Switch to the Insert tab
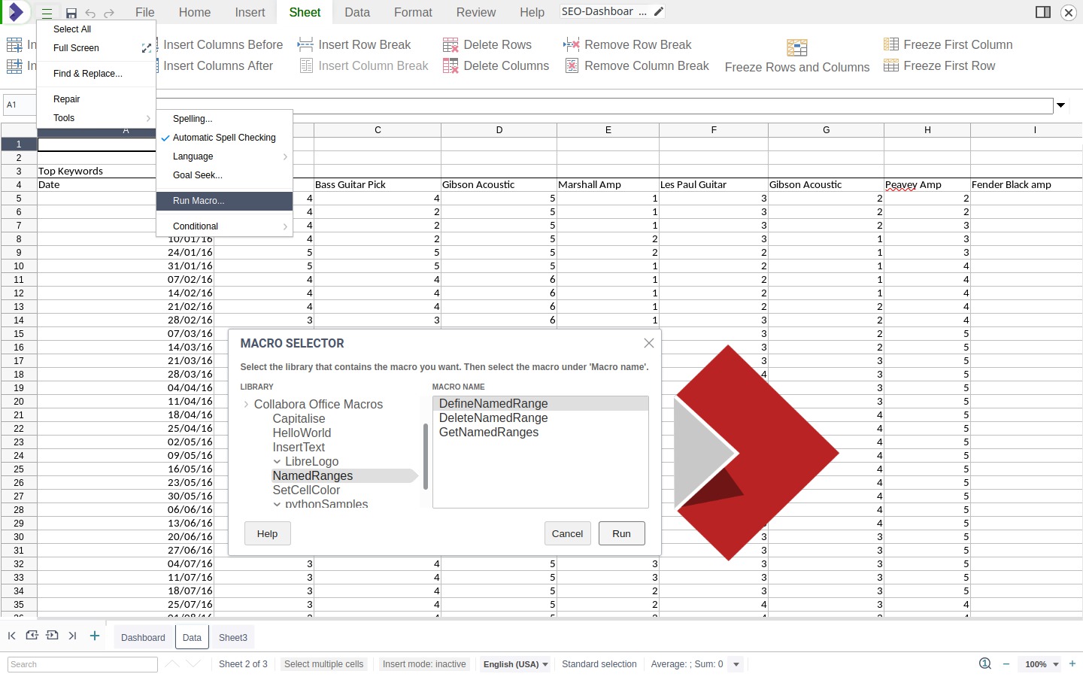The width and height of the screenshot is (1083, 677). coord(250,13)
